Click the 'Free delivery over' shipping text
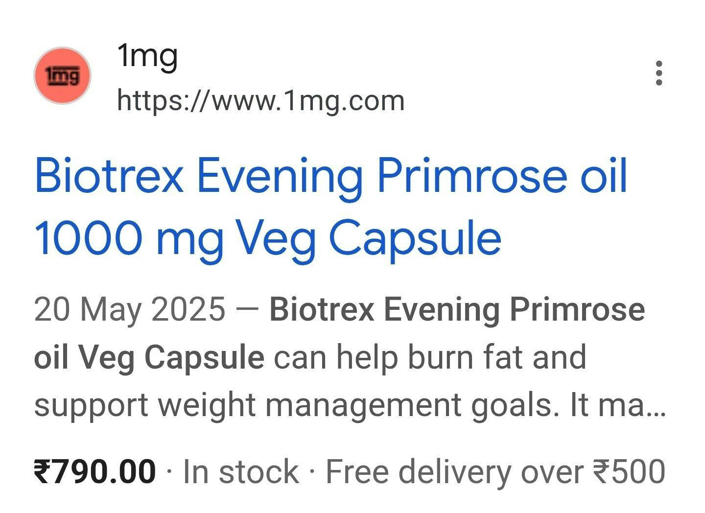The width and height of the screenshot is (705, 513). (x=454, y=472)
